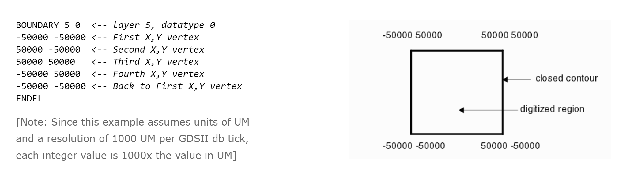Click the 'Back to First X,Y vertex' comment

click(x=177, y=86)
